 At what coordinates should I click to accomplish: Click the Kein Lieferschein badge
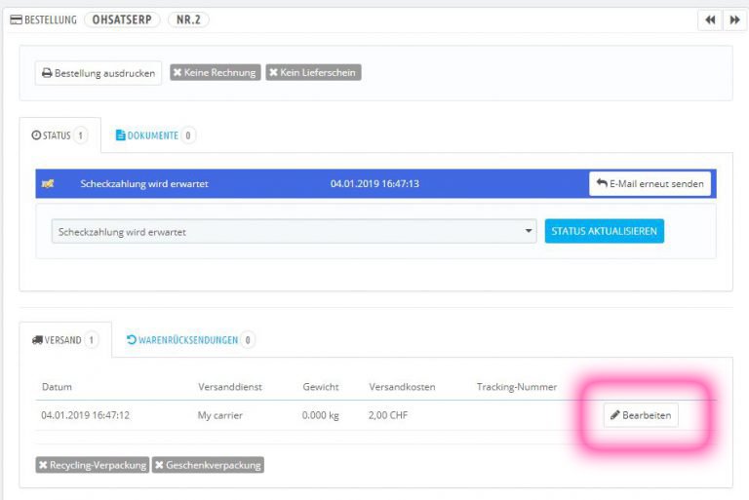point(313,72)
